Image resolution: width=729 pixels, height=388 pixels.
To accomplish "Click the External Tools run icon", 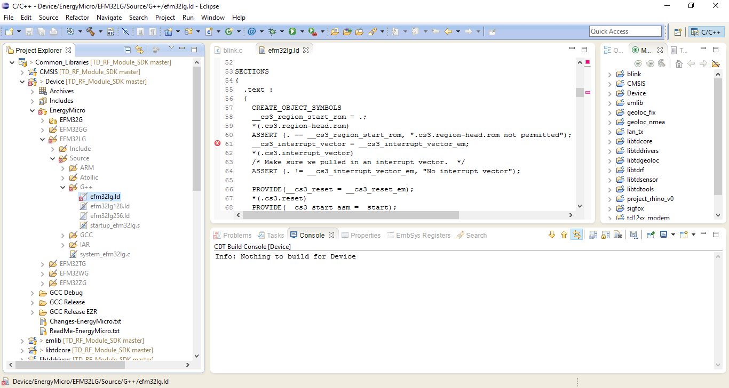I will click(313, 32).
